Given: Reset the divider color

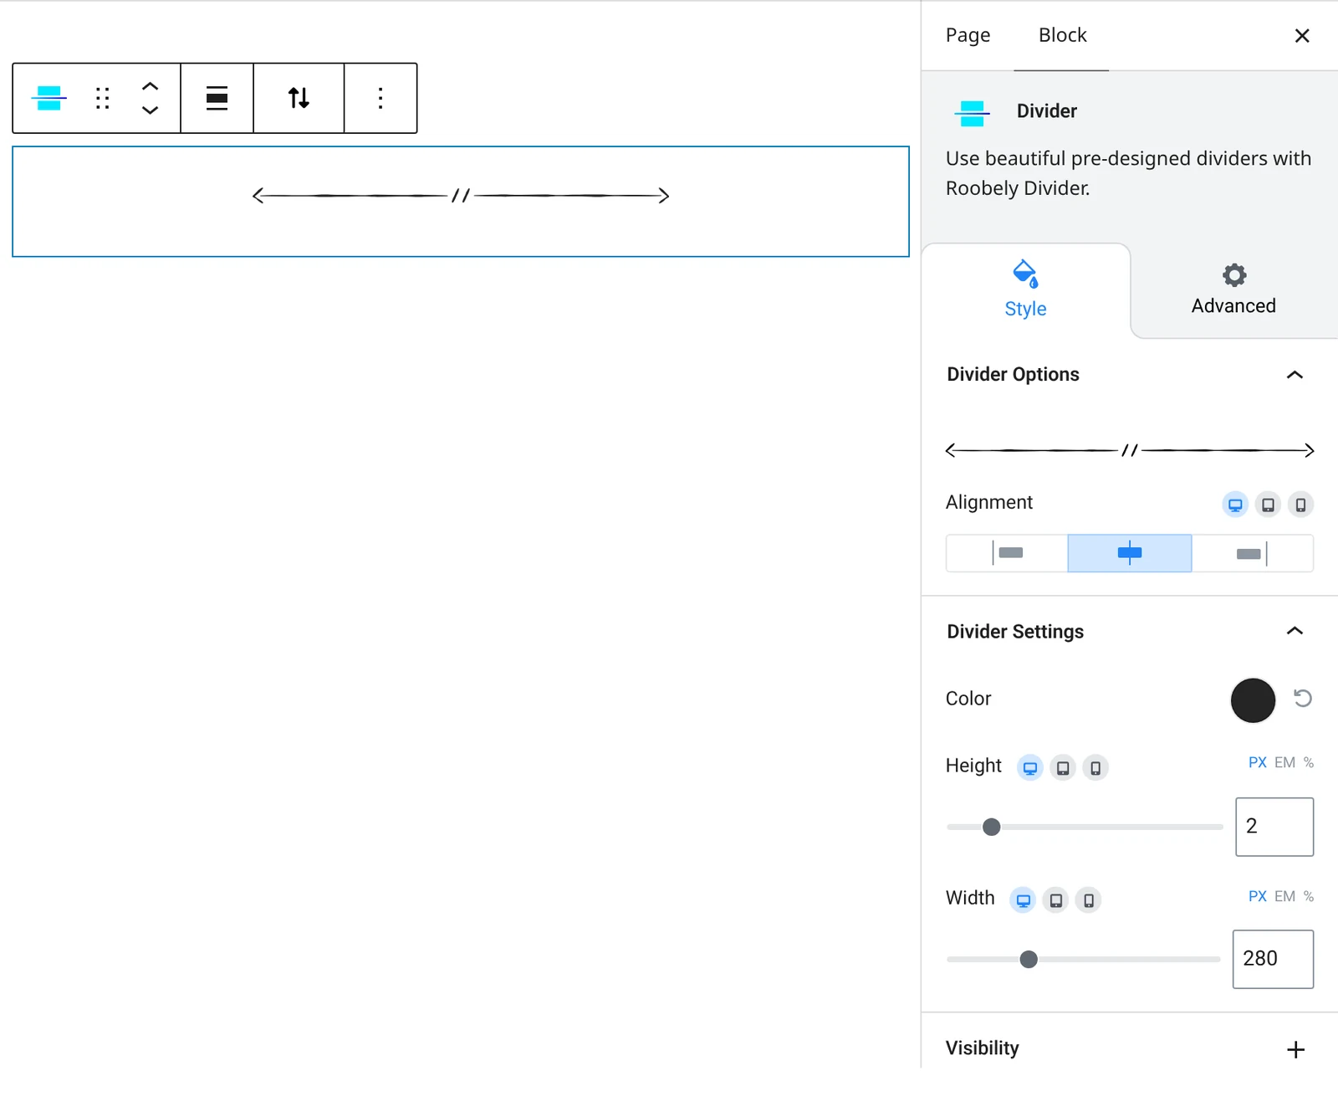Looking at the screenshot, I should (1303, 698).
